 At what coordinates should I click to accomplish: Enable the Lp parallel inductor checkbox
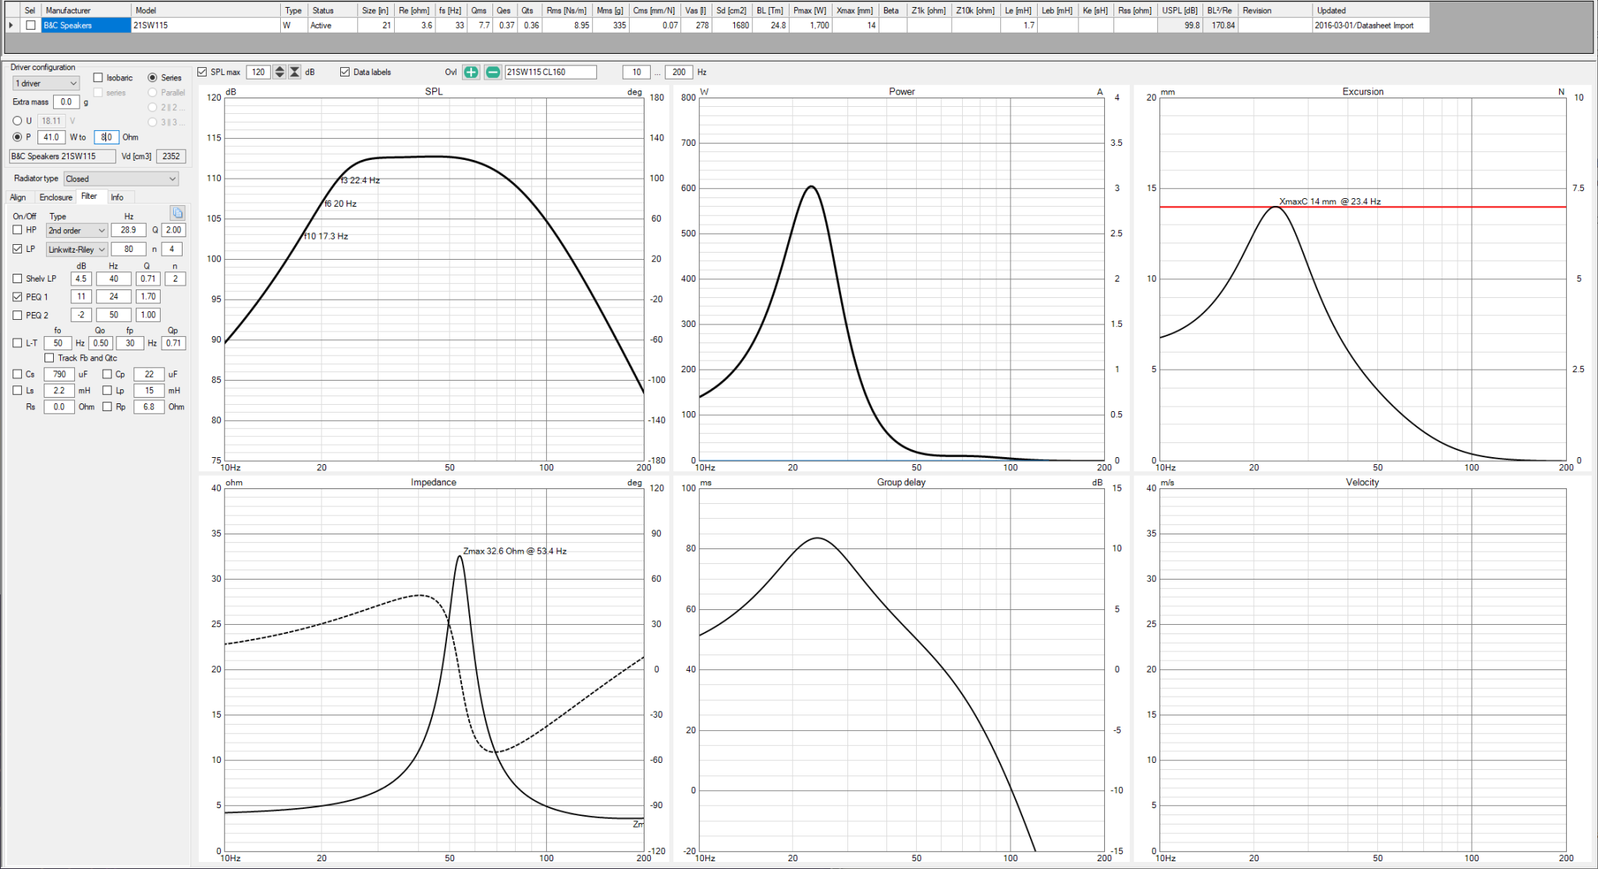pos(108,391)
